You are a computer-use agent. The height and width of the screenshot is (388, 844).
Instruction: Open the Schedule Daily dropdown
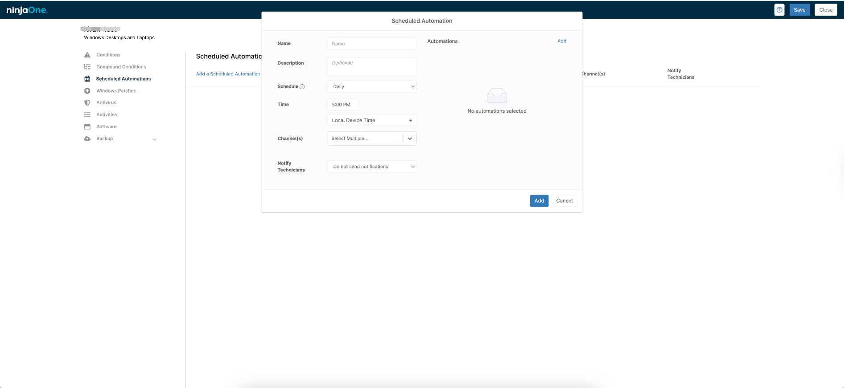tap(372, 86)
